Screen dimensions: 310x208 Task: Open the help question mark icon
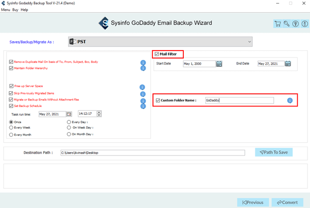click(x=296, y=24)
